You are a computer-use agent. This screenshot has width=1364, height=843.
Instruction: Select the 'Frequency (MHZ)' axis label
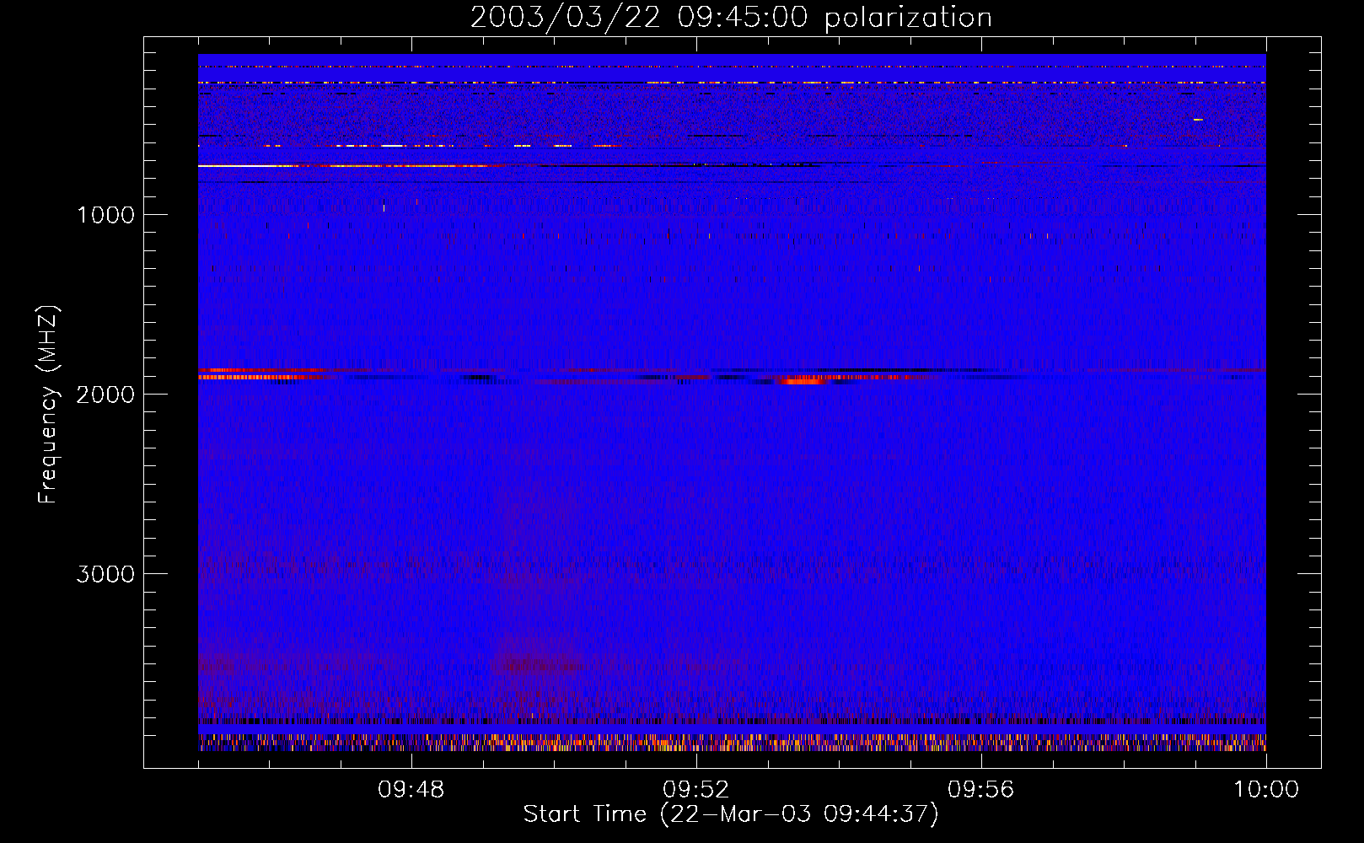tap(48, 405)
